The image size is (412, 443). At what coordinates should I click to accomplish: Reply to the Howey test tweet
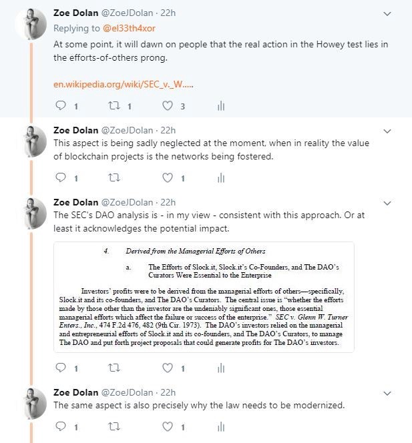click(60, 105)
